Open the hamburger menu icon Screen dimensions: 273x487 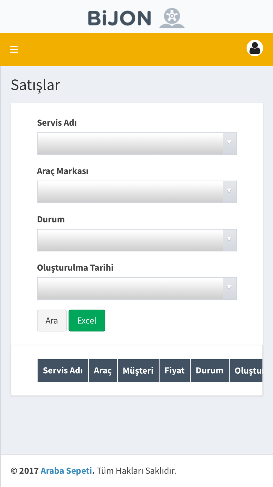pos(14,50)
